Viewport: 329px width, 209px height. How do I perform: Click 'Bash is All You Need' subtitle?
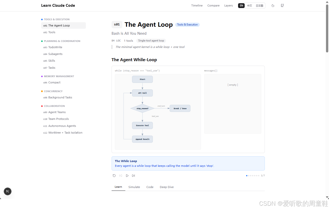[x=129, y=33]
